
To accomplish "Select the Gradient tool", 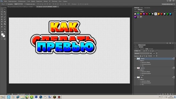I will pos(5,22).
